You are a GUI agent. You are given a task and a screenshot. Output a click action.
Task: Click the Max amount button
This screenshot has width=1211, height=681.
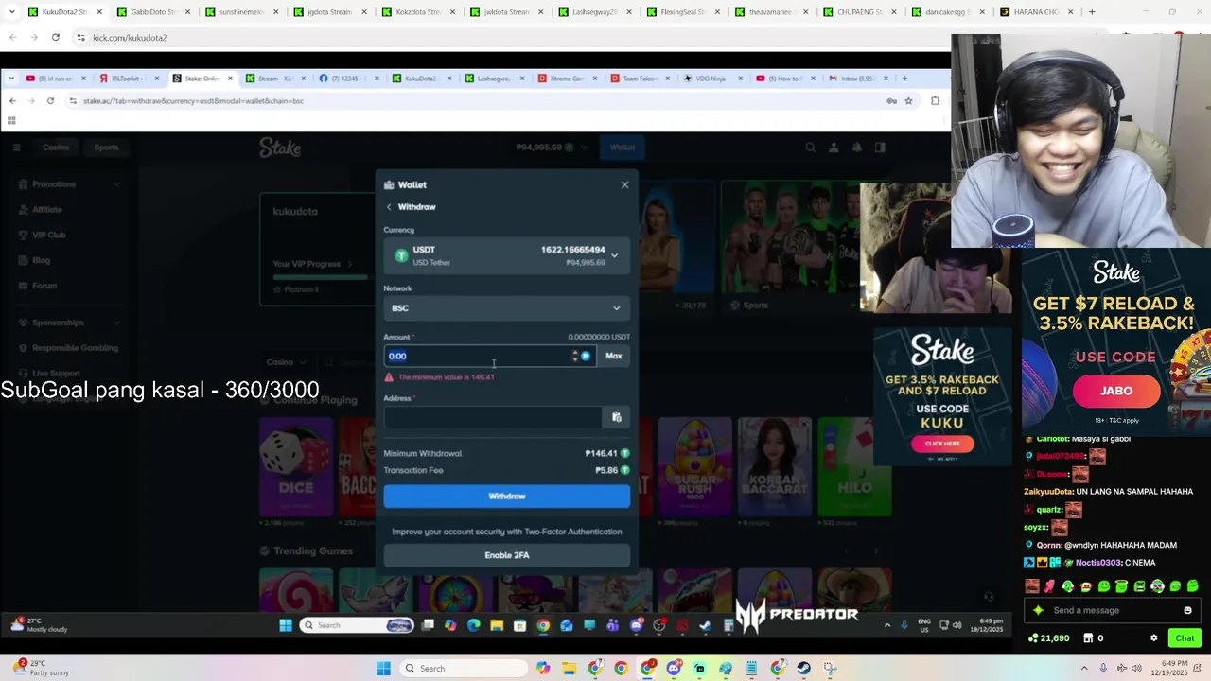point(614,356)
